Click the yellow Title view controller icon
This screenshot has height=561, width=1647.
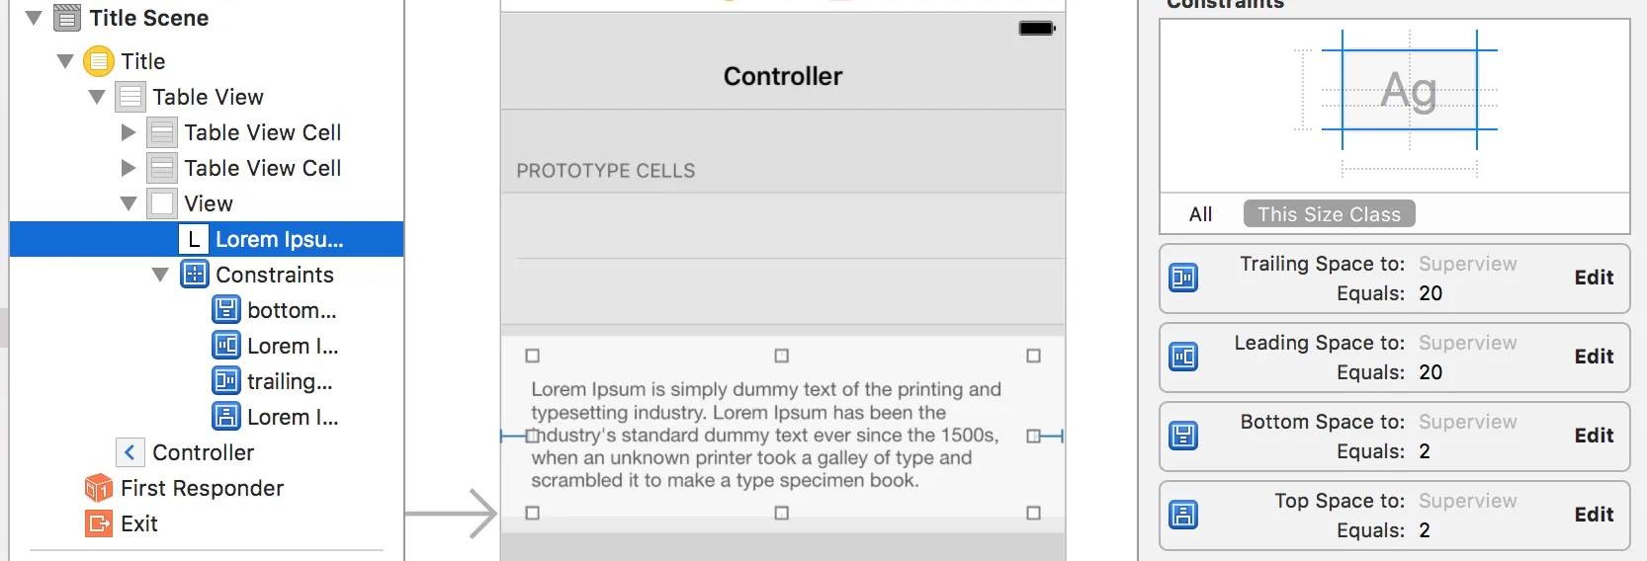[99, 61]
